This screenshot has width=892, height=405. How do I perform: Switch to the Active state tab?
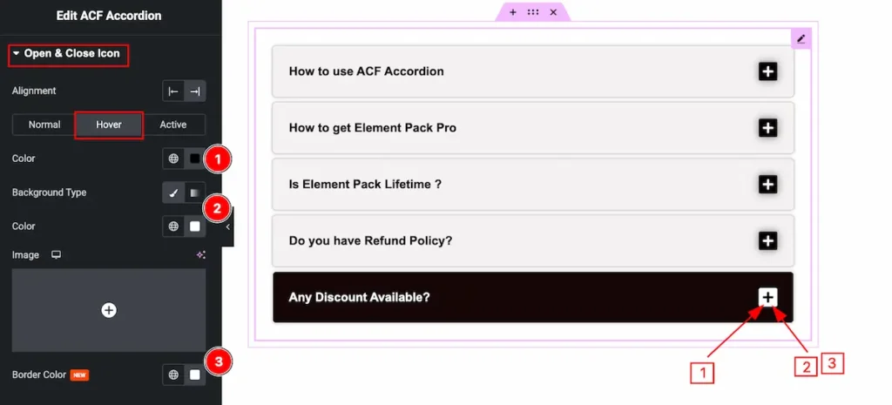point(173,125)
